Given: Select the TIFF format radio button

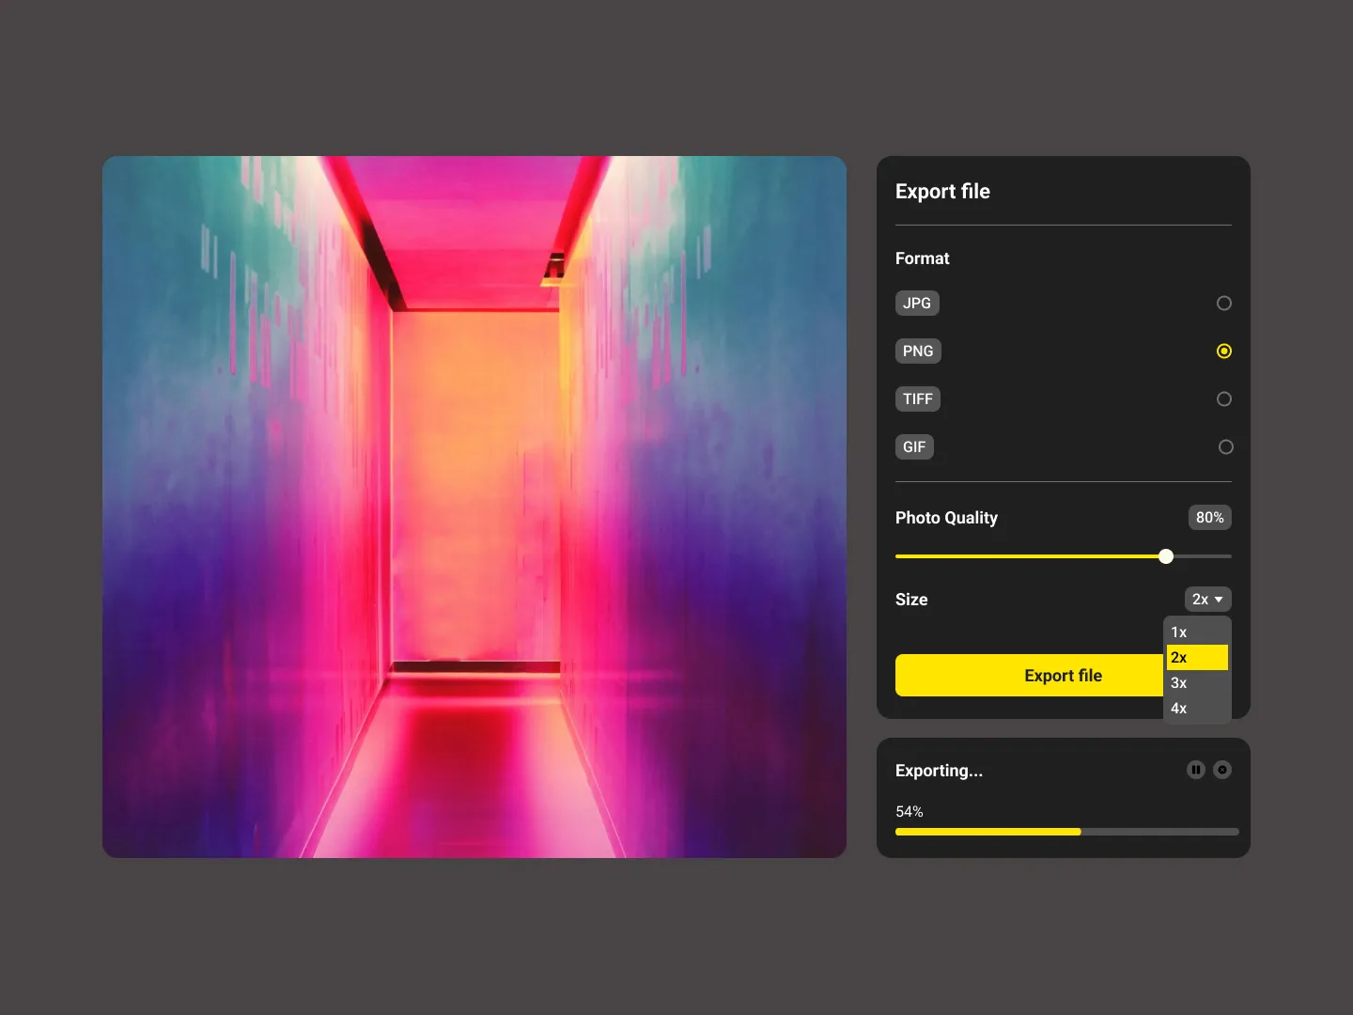Looking at the screenshot, I should pos(1223,398).
